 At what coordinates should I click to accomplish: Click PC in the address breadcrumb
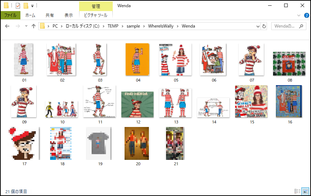tap(55, 26)
